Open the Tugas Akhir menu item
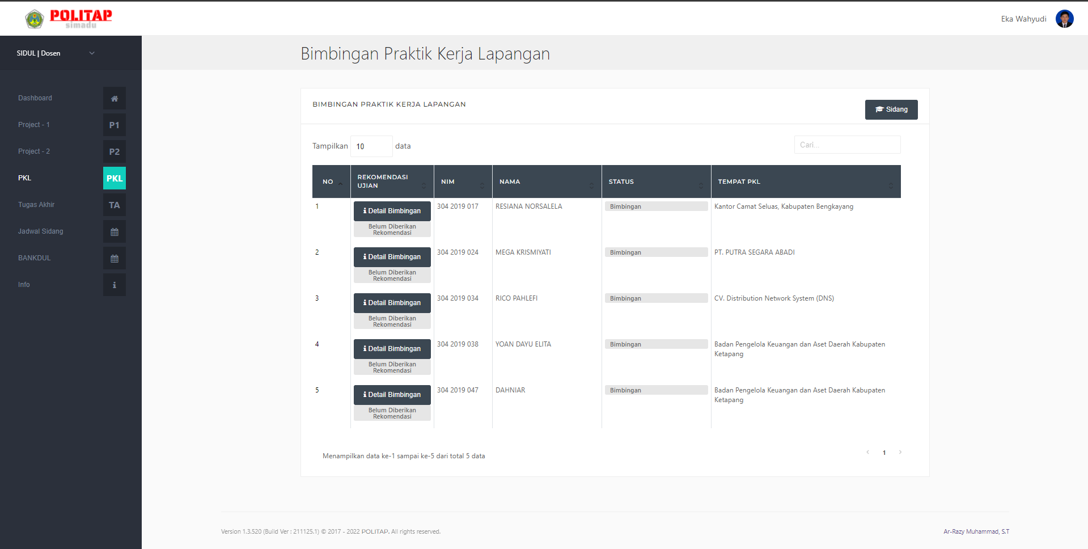The width and height of the screenshot is (1088, 549). tap(36, 205)
